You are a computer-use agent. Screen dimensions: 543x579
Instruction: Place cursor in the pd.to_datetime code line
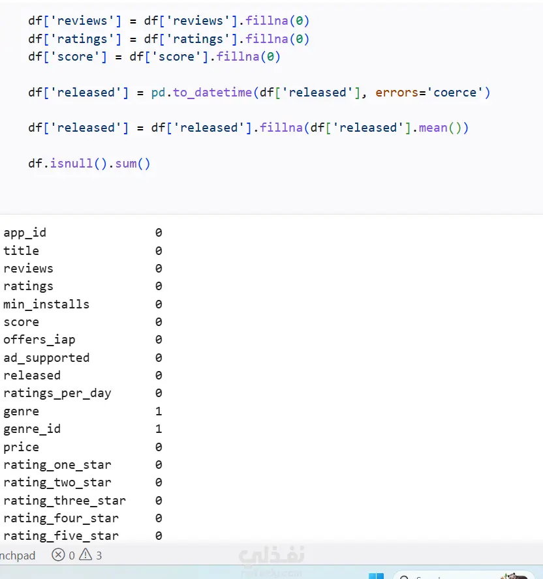(259, 93)
